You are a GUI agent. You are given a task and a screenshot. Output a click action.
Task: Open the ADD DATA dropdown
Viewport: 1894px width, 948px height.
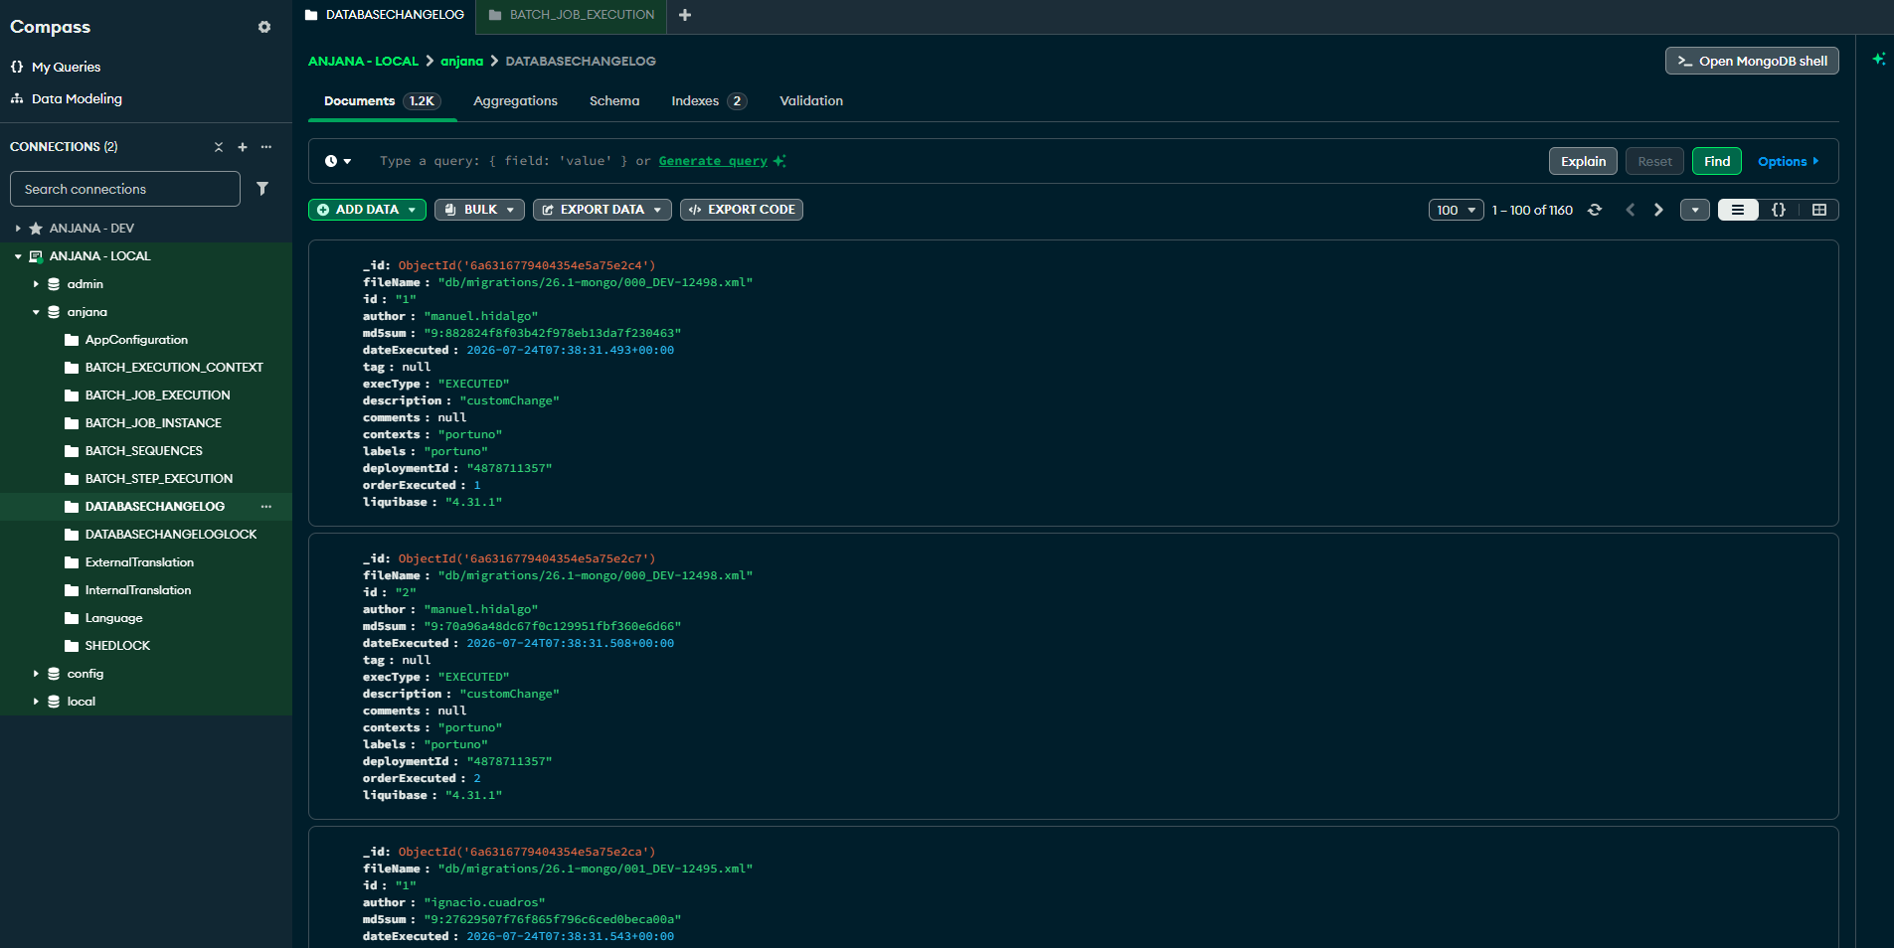pyautogui.click(x=367, y=210)
